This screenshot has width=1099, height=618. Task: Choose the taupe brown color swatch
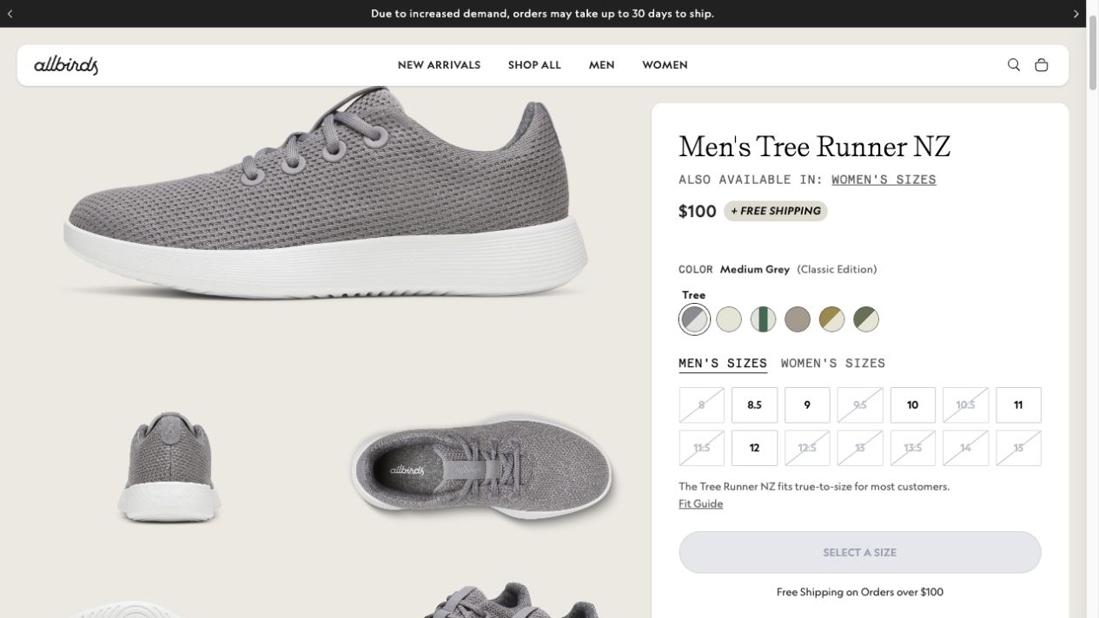tap(798, 319)
